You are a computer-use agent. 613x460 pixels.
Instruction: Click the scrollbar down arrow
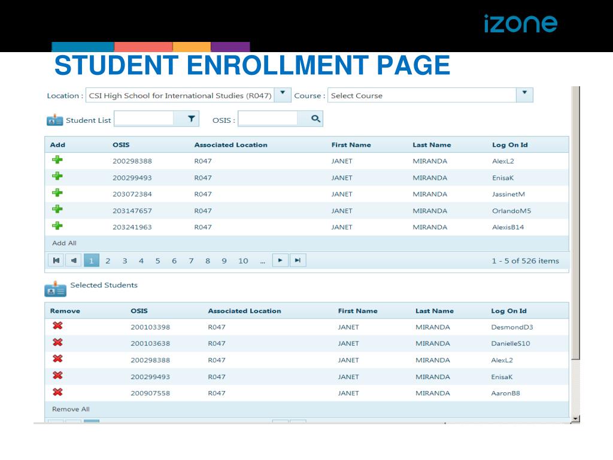tap(575, 419)
